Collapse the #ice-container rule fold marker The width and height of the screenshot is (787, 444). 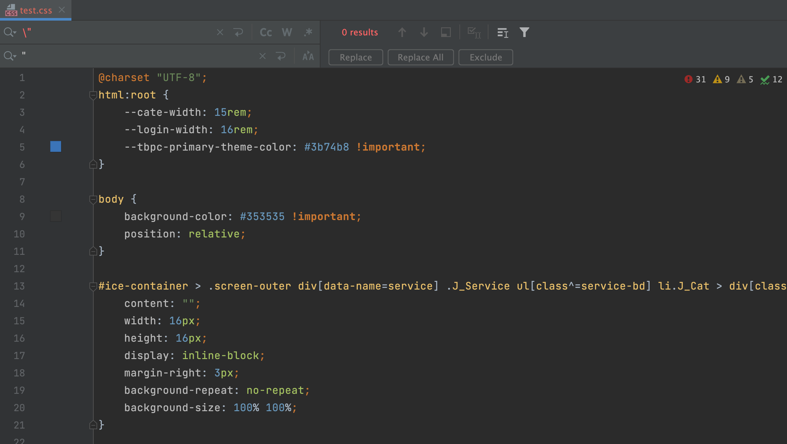pos(93,286)
